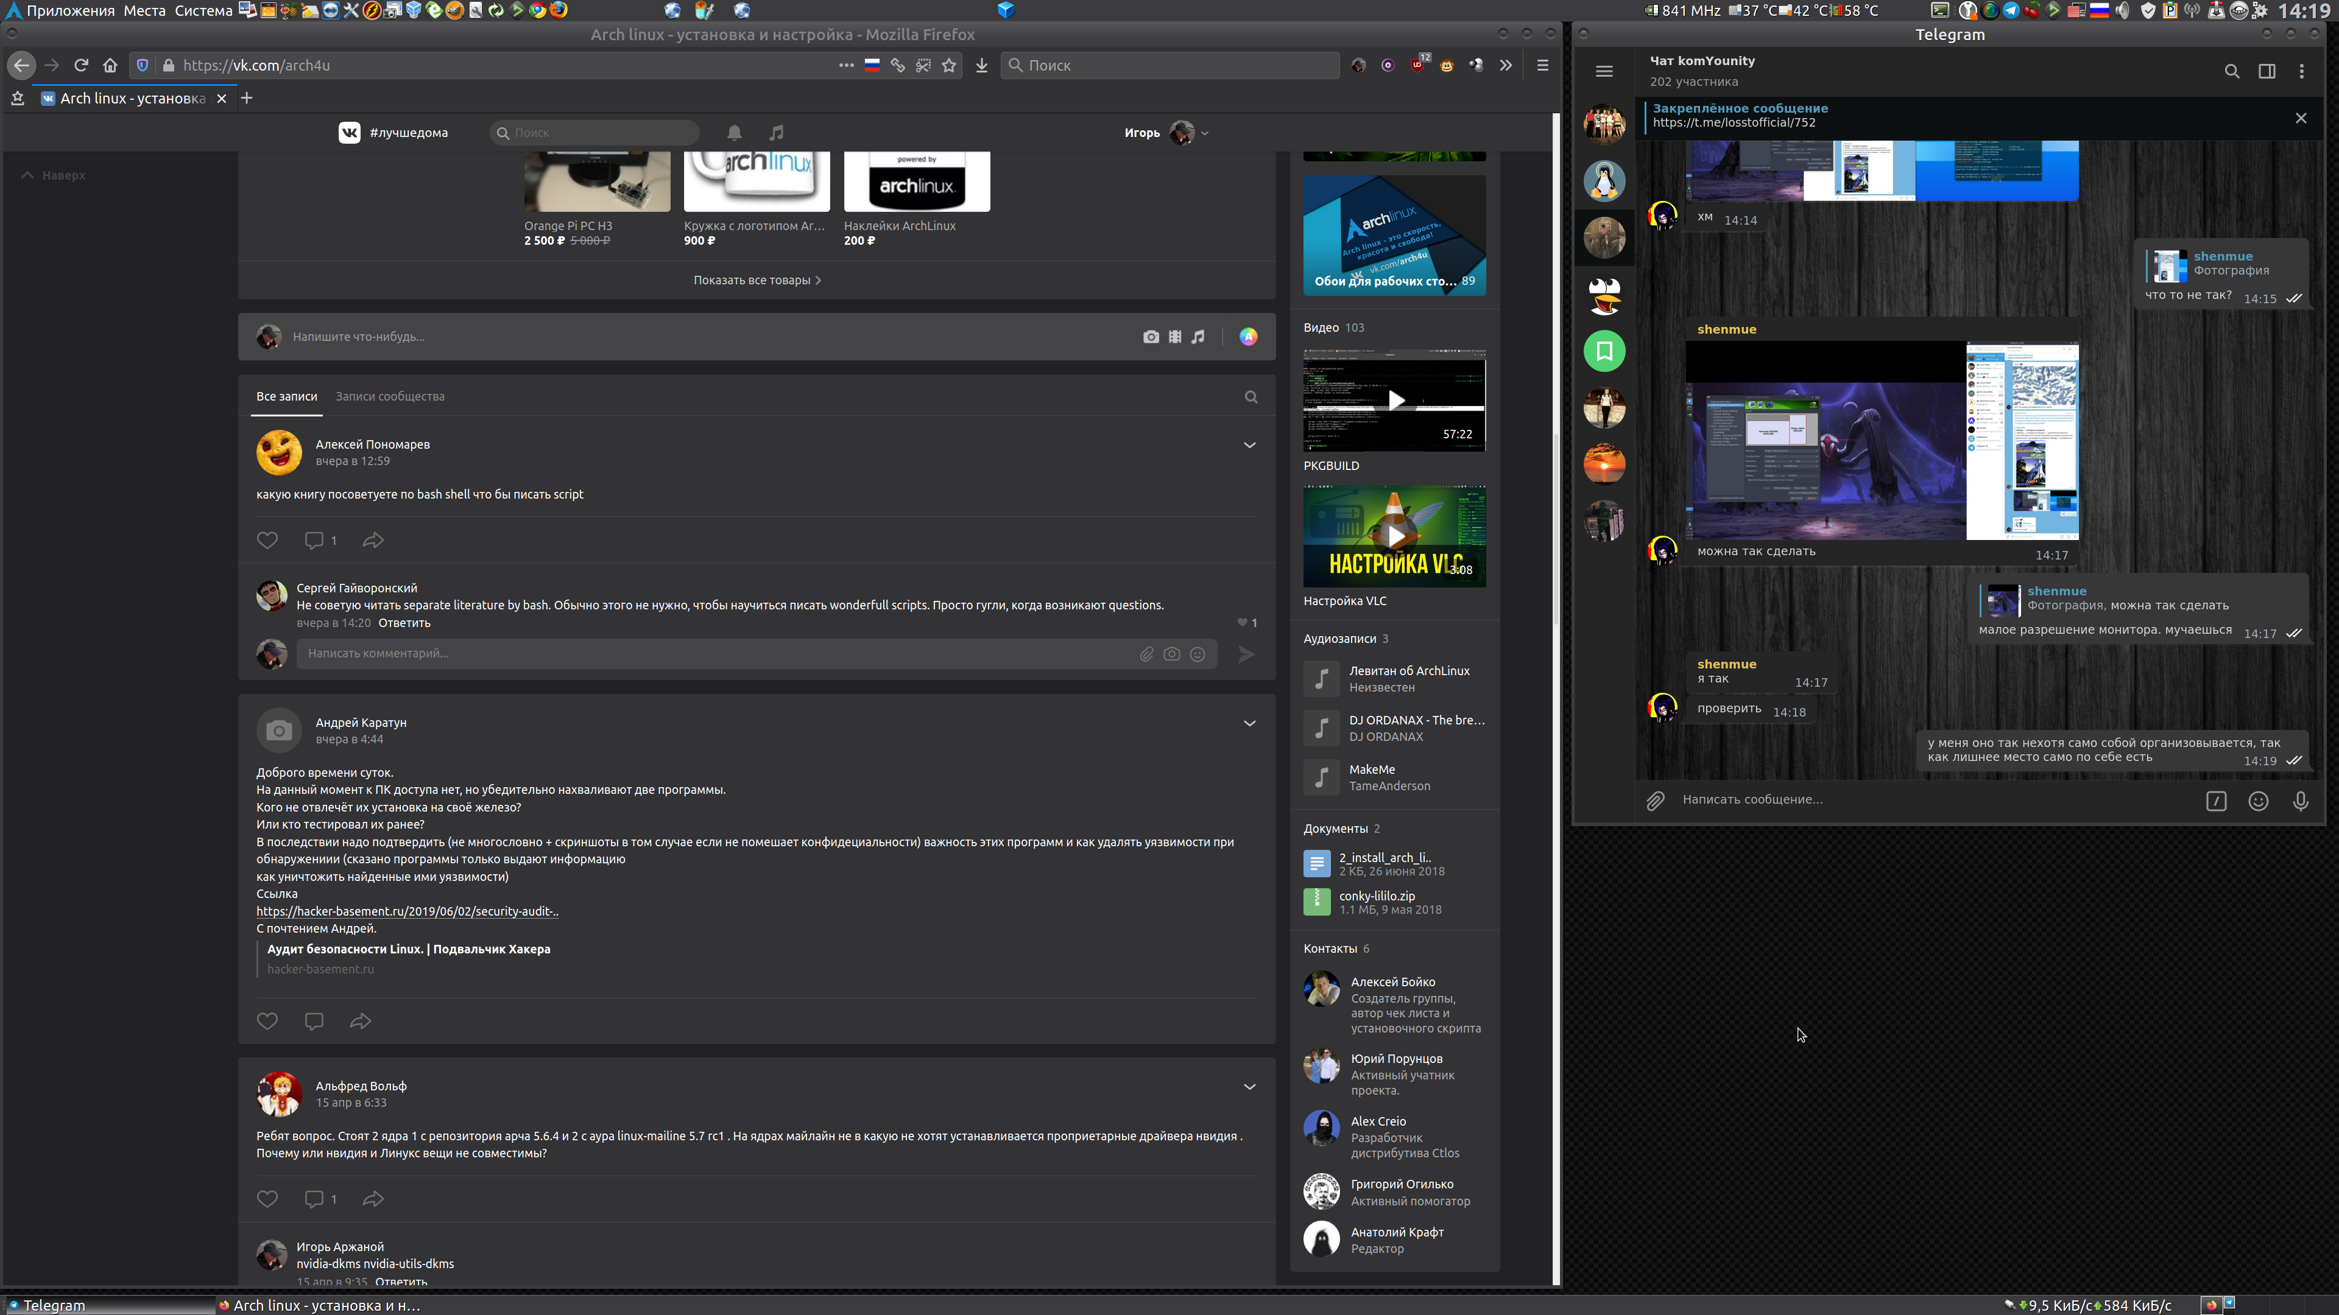Like Алексей Пономарев's post

pyautogui.click(x=267, y=540)
